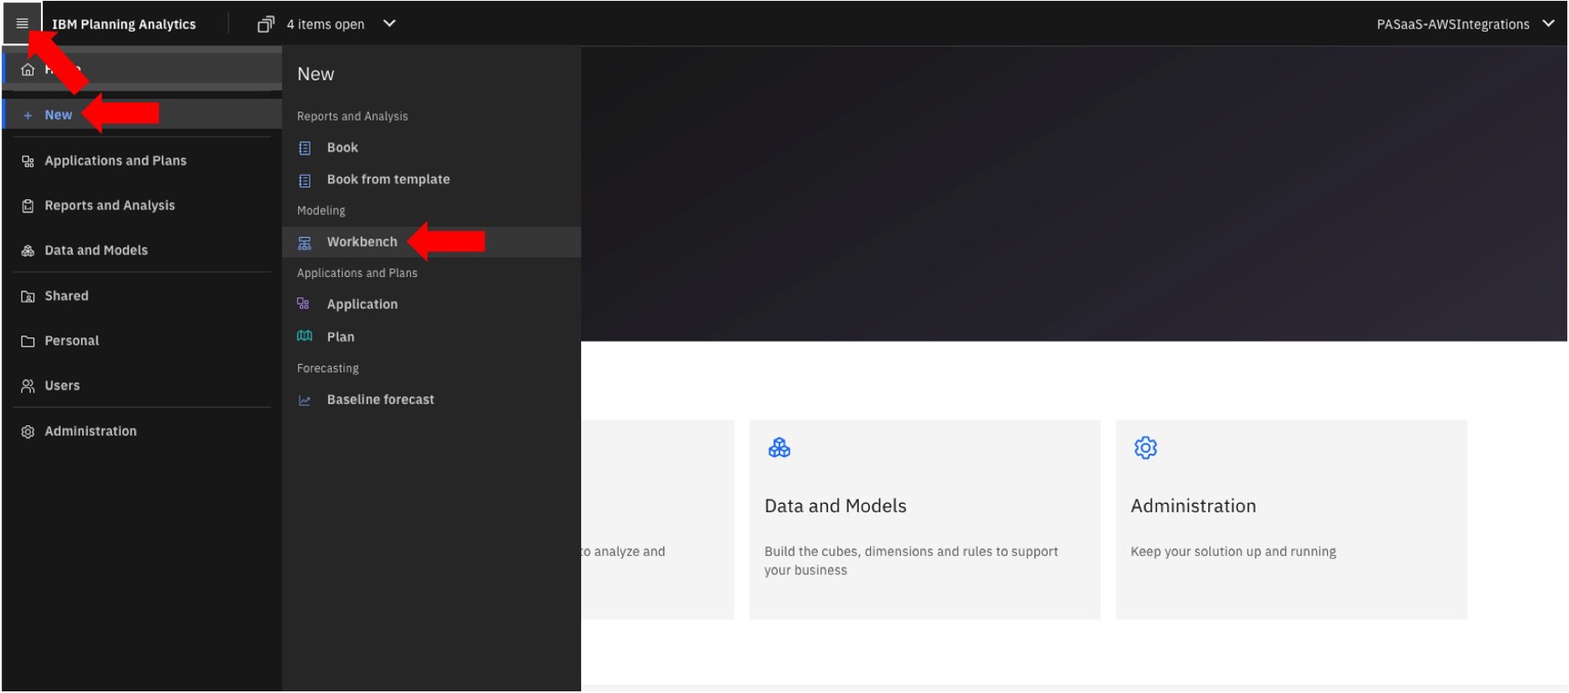Click the 'Applications and Plans' heading in New panel
Image resolution: width=1569 pixels, height=693 pixels.
click(x=357, y=273)
